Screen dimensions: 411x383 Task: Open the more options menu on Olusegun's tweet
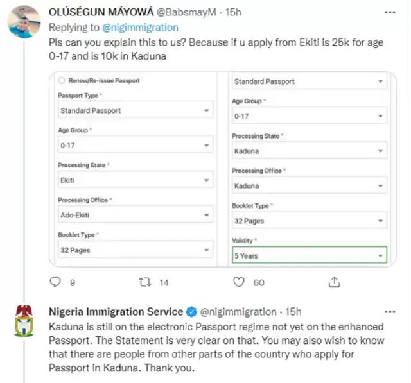(389, 12)
